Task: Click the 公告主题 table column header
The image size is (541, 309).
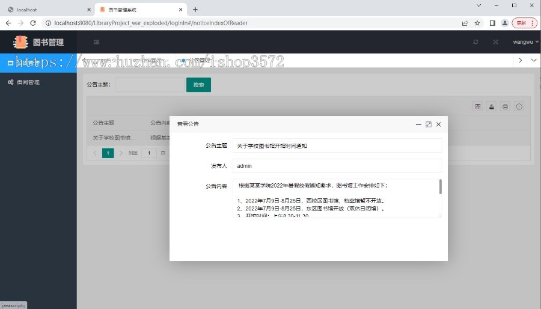Action: tap(103, 123)
